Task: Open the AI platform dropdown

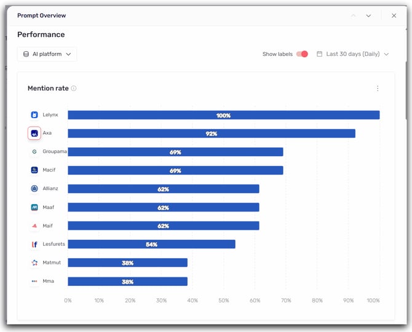Action: 47,54
